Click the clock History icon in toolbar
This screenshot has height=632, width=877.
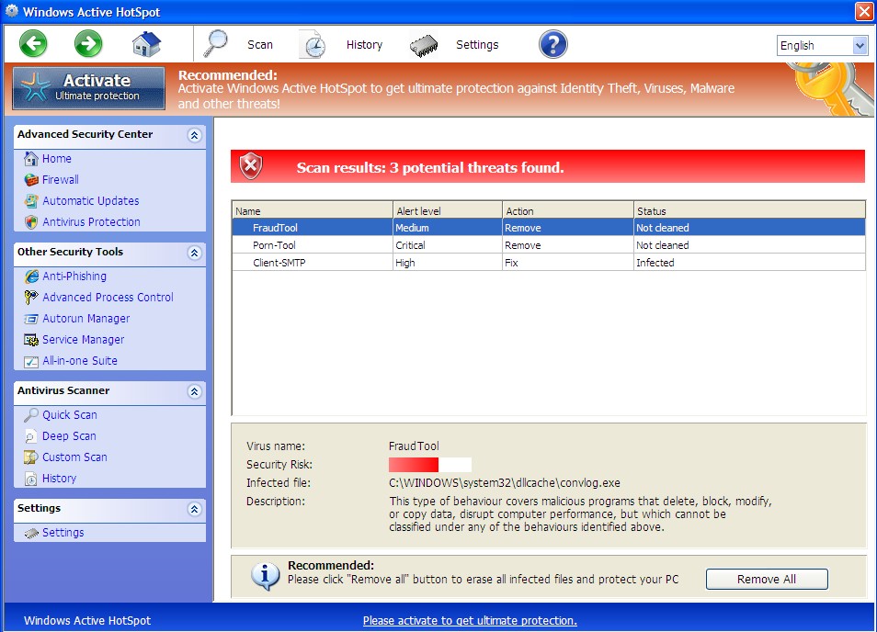(x=313, y=45)
